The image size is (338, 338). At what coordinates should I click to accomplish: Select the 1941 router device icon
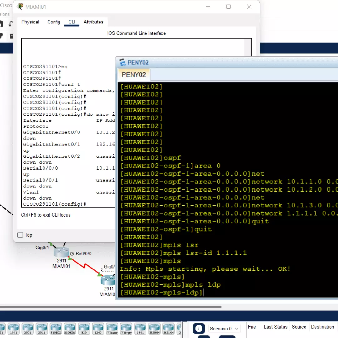pos(13,329)
